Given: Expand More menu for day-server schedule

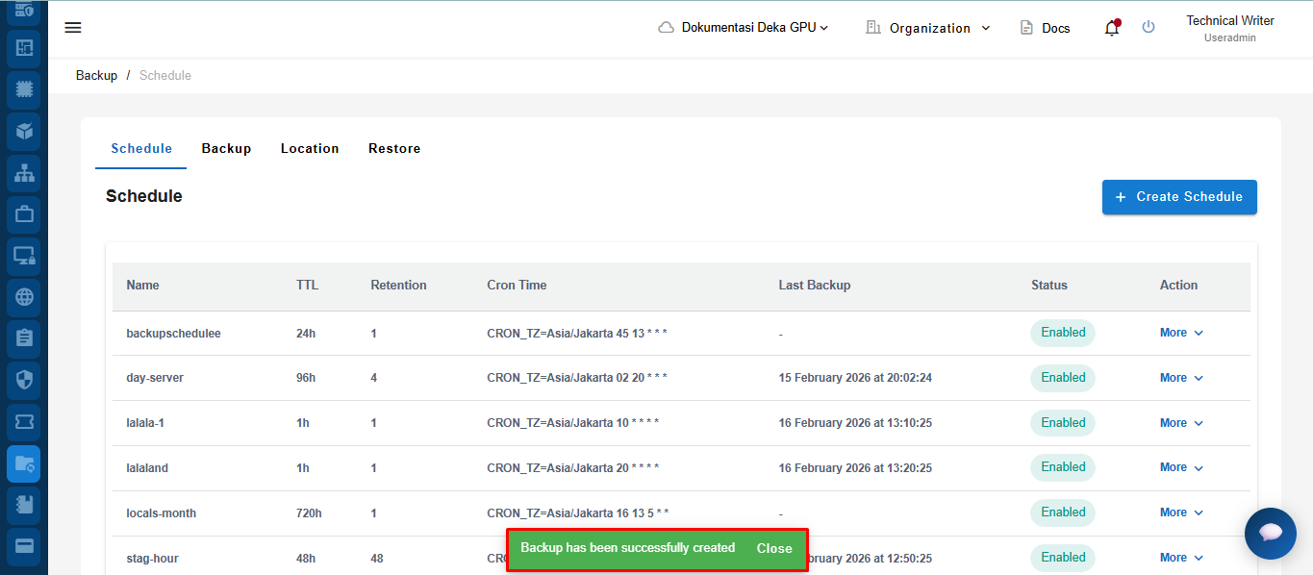Looking at the screenshot, I should tap(1181, 378).
